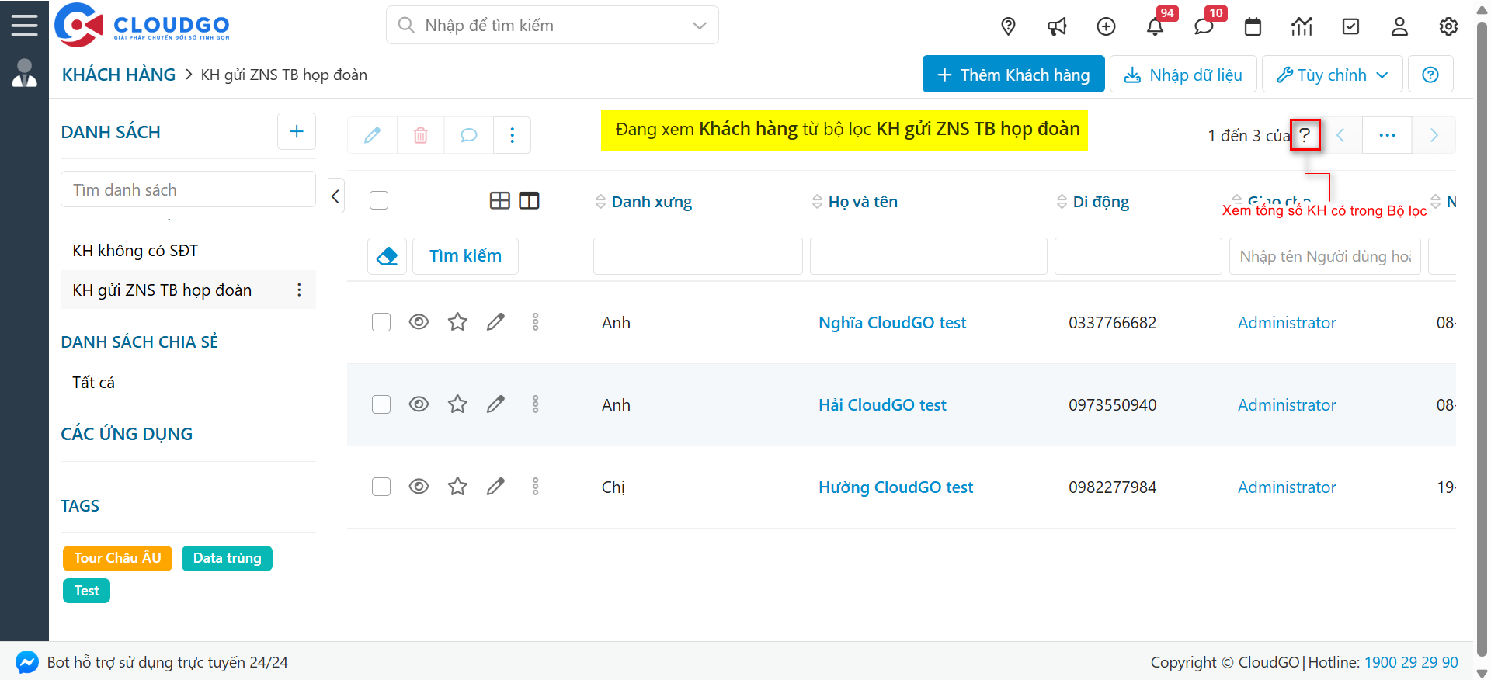Expand the Tùy chỉnh dropdown
This screenshot has width=1491, height=680.
point(1332,75)
